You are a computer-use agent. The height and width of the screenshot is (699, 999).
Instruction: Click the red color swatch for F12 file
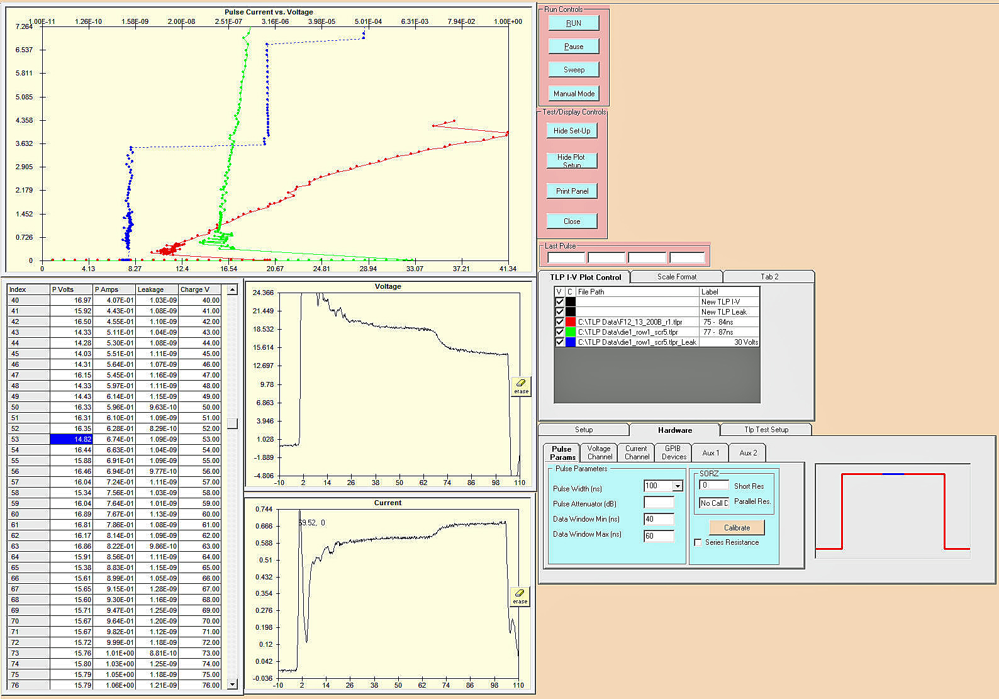pyautogui.click(x=571, y=322)
